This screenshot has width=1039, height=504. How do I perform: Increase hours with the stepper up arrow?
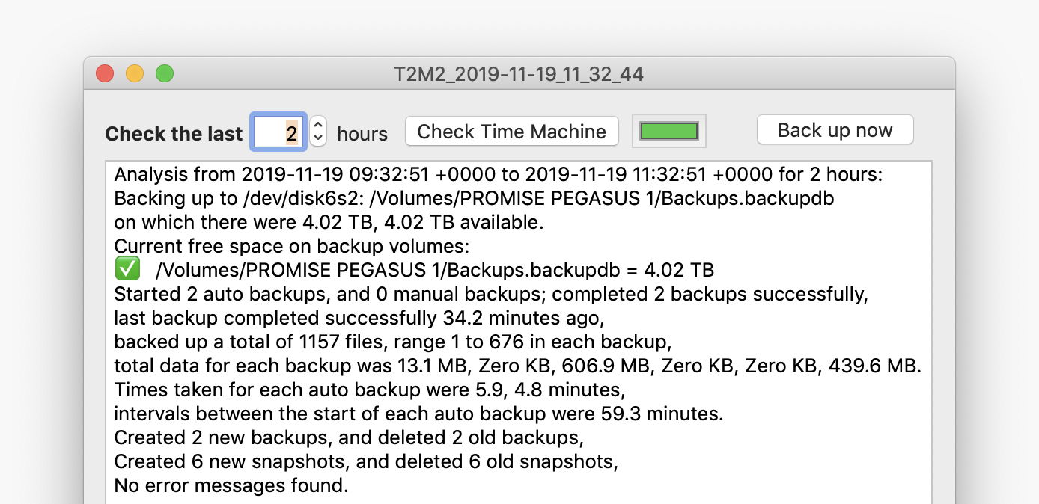pyautogui.click(x=318, y=126)
